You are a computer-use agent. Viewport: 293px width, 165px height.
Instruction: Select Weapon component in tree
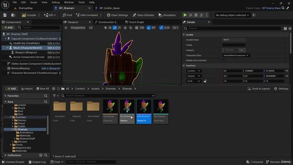(26, 52)
